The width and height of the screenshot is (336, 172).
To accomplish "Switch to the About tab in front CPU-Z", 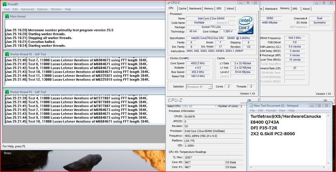I will [x=230, y=8].
